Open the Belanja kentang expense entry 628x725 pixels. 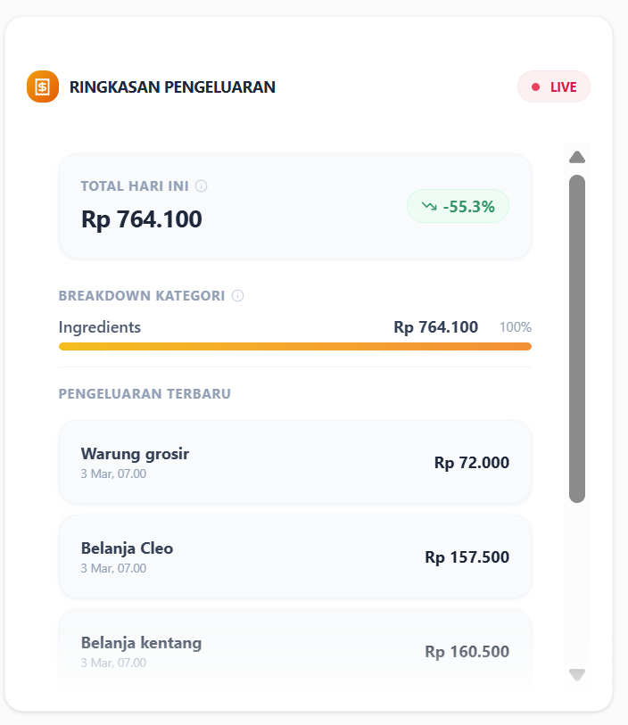tap(294, 650)
